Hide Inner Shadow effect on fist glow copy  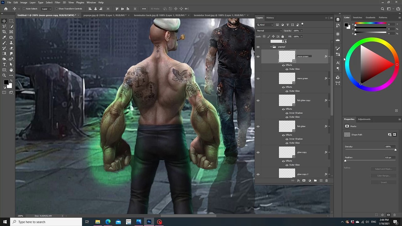pos(287,113)
